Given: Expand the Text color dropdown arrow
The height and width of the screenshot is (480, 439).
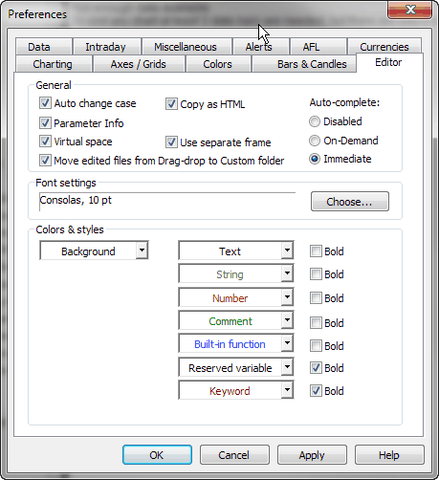Looking at the screenshot, I should tap(287, 251).
